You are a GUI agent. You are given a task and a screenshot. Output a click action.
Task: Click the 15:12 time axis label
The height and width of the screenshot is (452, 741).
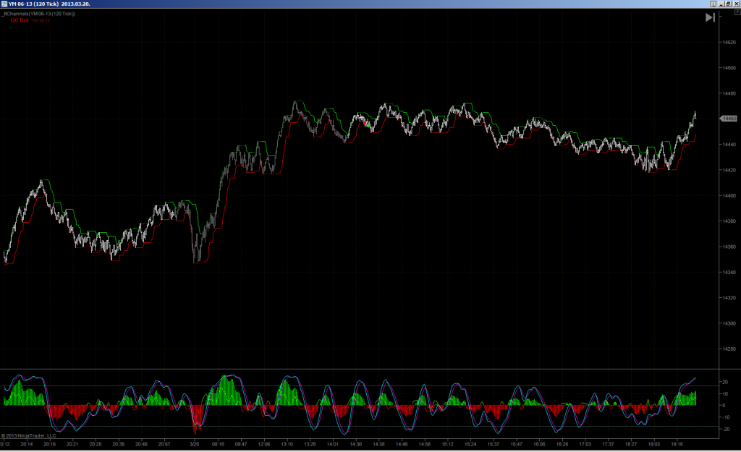pyautogui.click(x=447, y=444)
